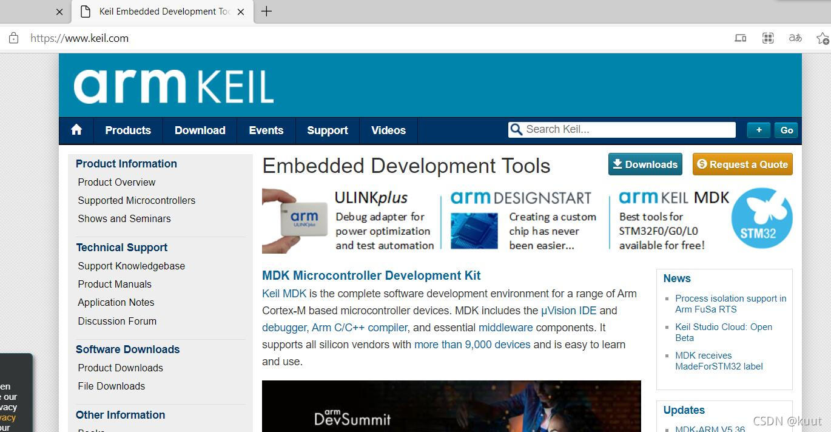The height and width of the screenshot is (432, 831).
Task: Click the plus button next to search
Action: [759, 130]
